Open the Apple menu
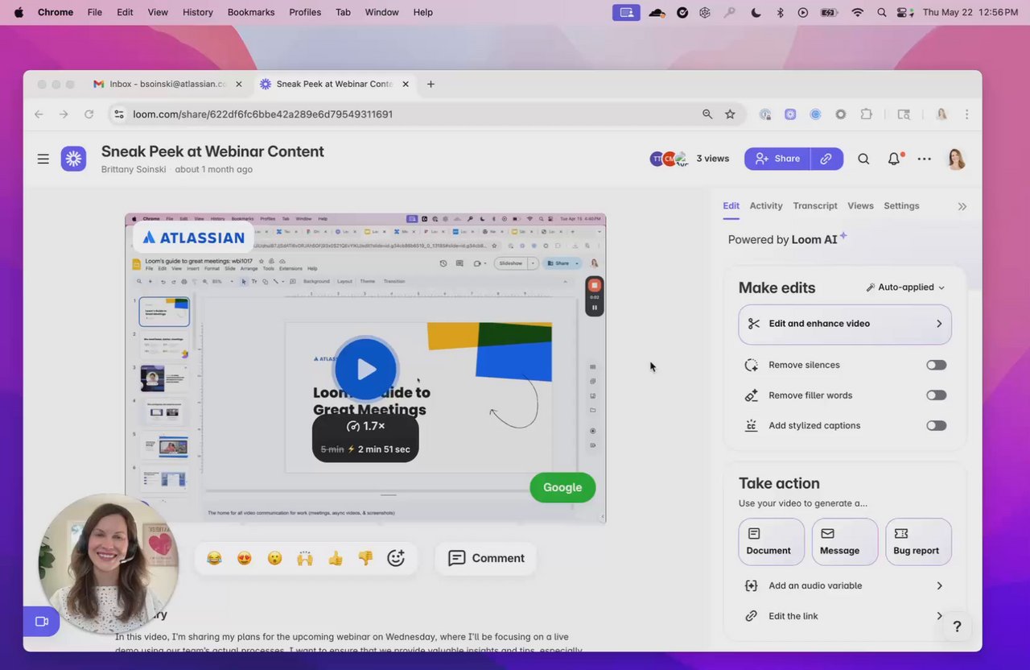Screen dimensions: 1030x670 [18, 12]
